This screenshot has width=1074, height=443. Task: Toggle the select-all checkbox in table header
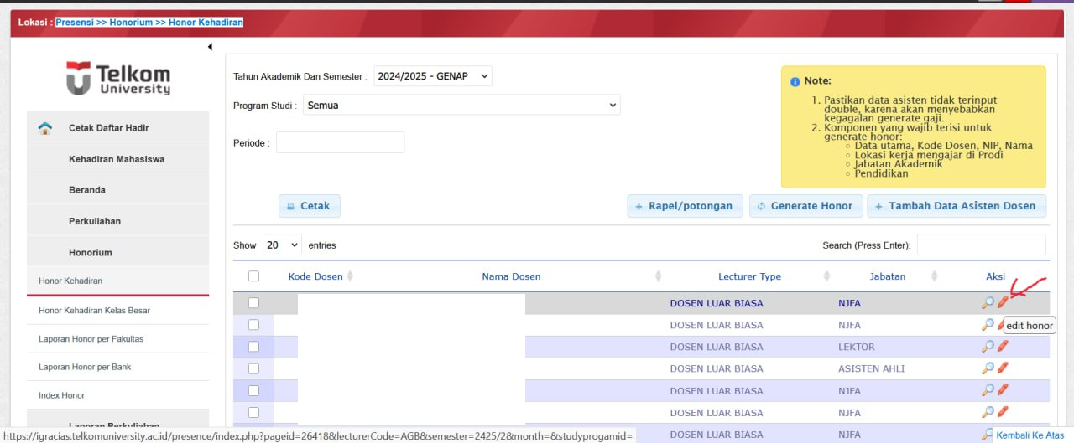[254, 276]
